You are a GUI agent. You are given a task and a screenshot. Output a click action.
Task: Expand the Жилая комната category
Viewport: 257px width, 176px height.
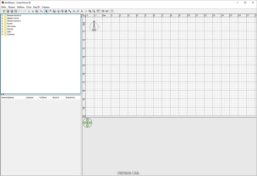pyautogui.click(x=2, y=21)
